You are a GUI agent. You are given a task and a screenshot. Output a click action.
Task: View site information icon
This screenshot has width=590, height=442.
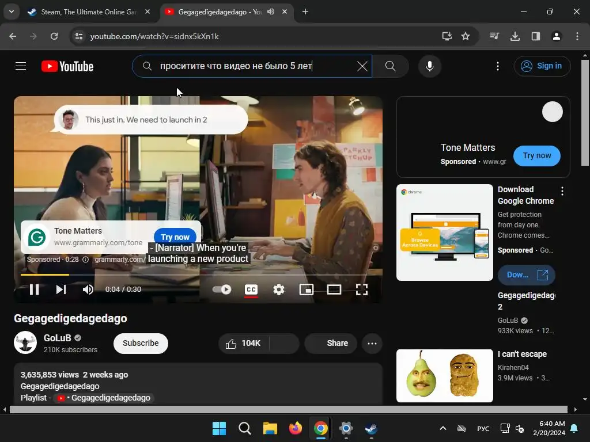tap(79, 36)
